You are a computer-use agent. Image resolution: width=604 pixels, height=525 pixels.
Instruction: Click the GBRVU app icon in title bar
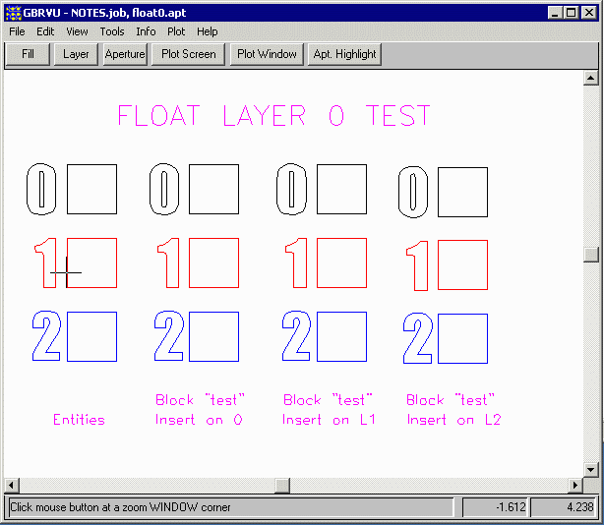pyautogui.click(x=13, y=13)
